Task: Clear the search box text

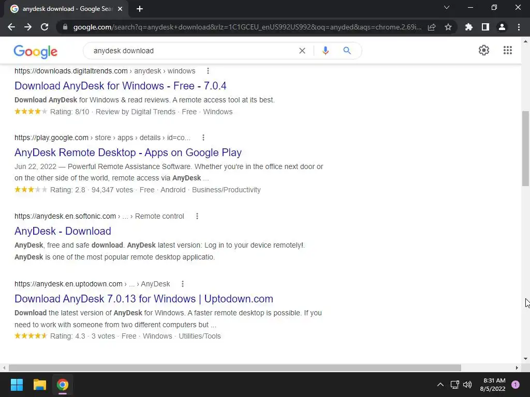Action: click(x=302, y=51)
